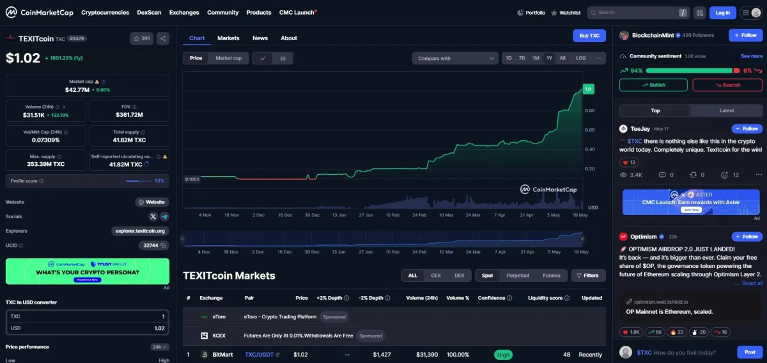Show FDV info tooltip icon
Screen dimensions: 767x363
136,107
